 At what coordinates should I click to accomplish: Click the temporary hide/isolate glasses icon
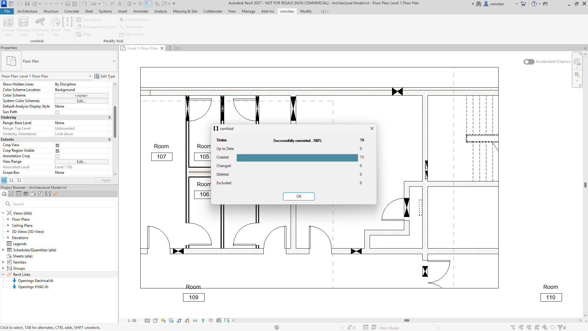pyautogui.click(x=195, y=321)
